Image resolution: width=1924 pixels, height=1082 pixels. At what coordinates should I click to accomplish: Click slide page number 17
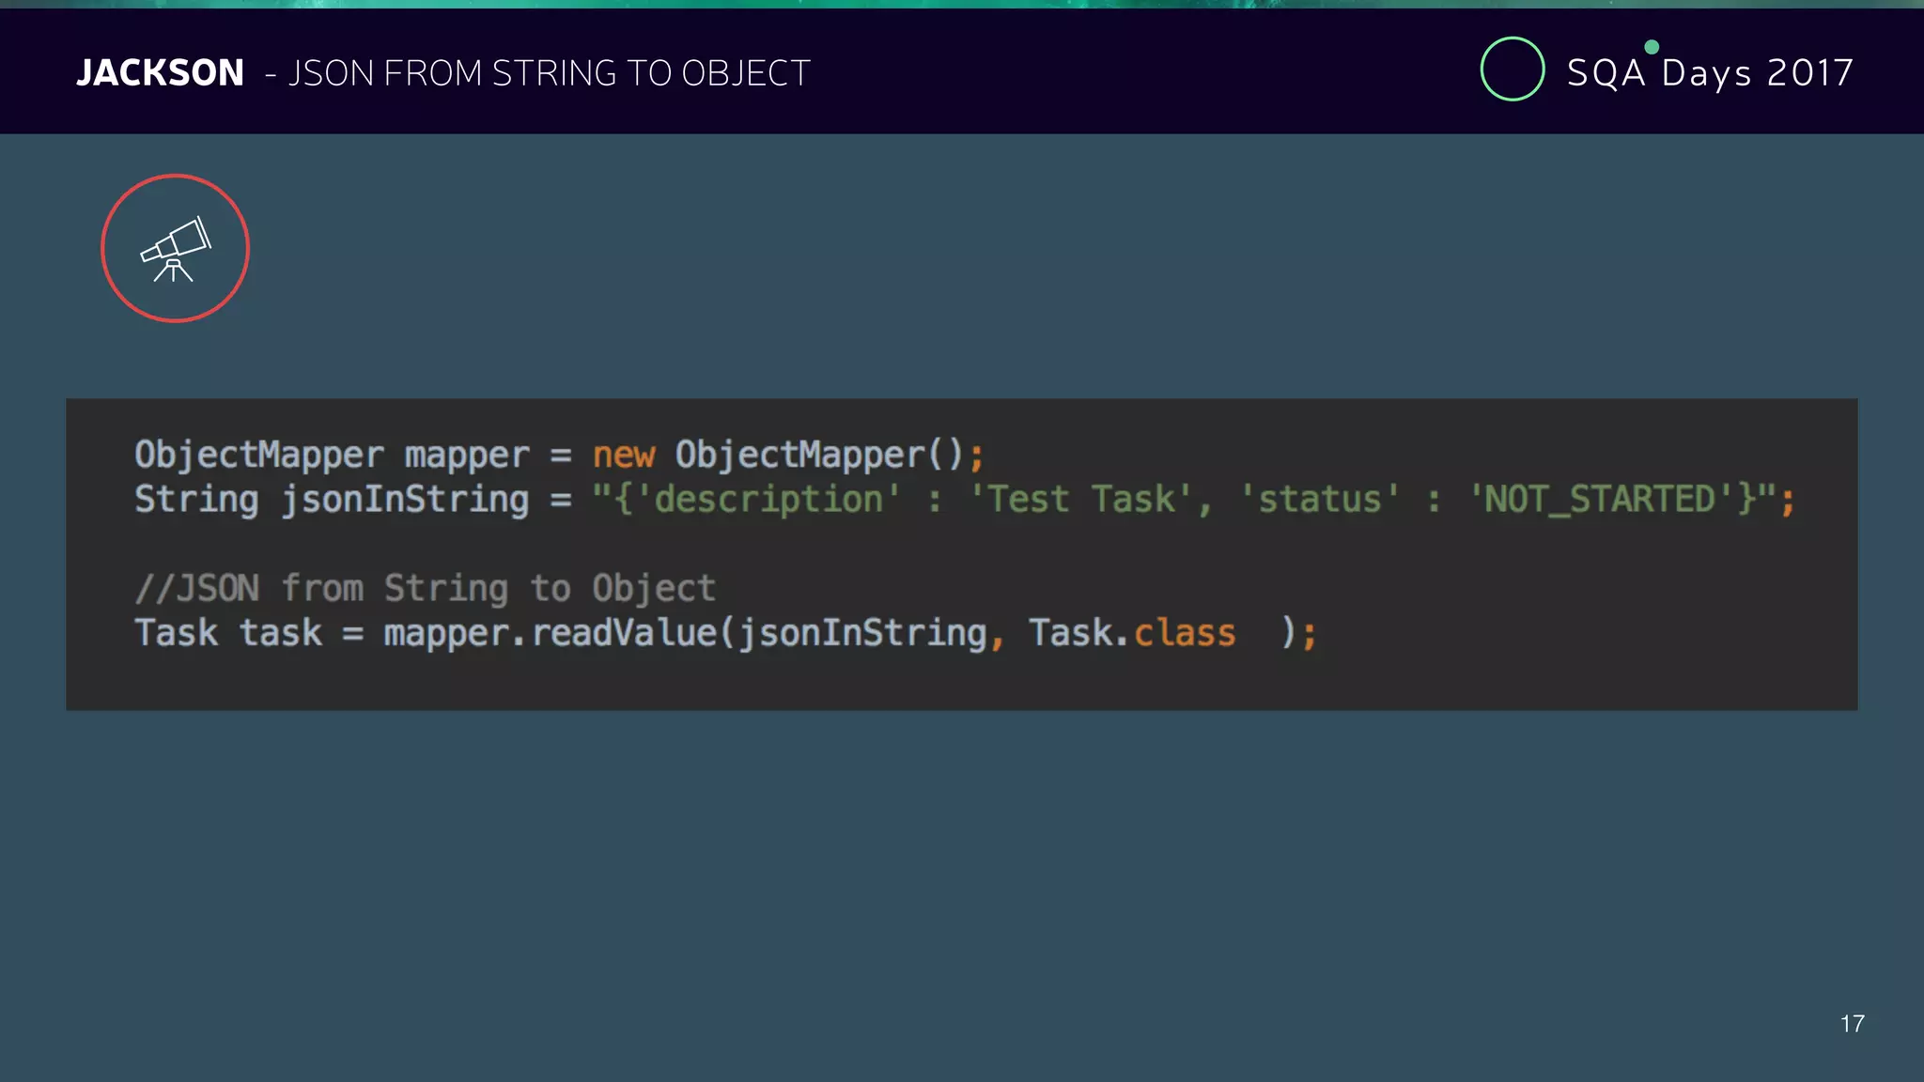tap(1852, 1024)
